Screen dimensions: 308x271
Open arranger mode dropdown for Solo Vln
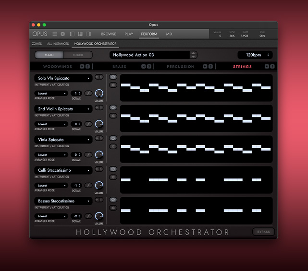tap(51, 94)
